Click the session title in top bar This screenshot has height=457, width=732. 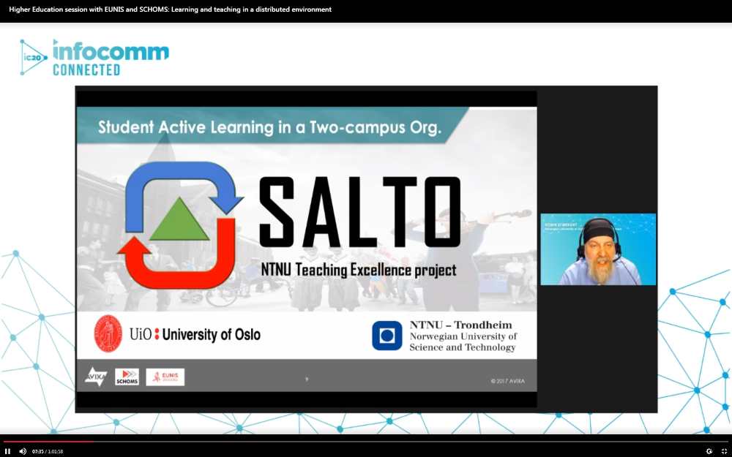click(170, 10)
